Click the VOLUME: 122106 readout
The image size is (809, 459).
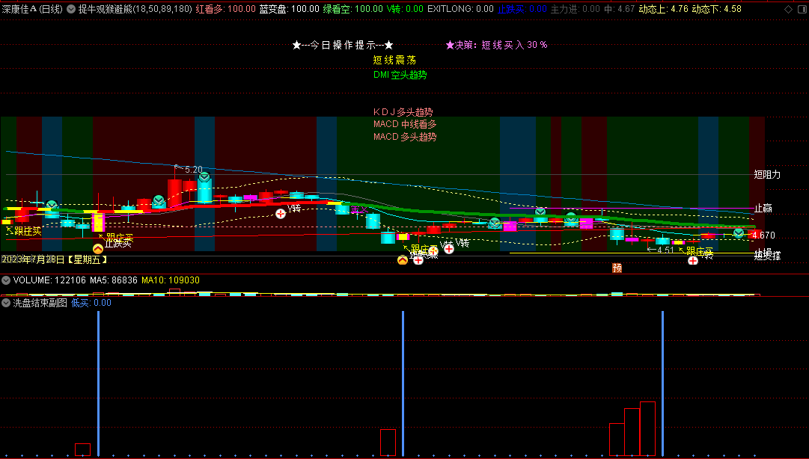tap(50, 280)
